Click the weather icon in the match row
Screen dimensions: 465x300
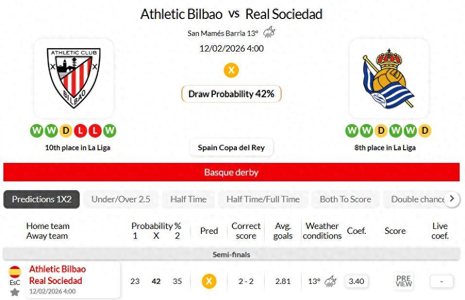pos(331,281)
